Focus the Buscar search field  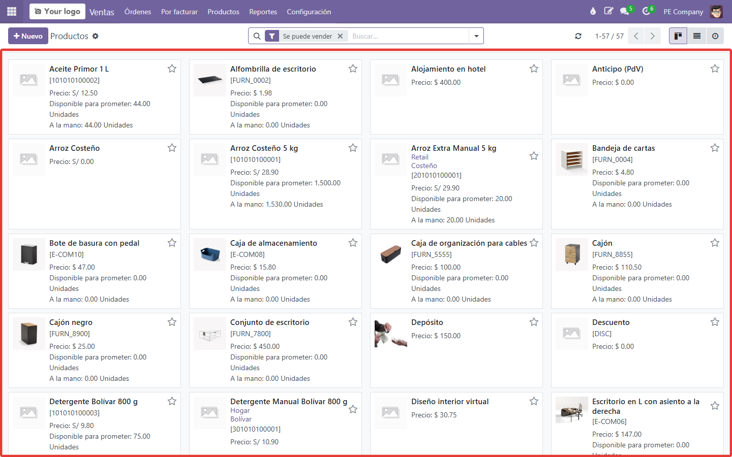tap(408, 36)
